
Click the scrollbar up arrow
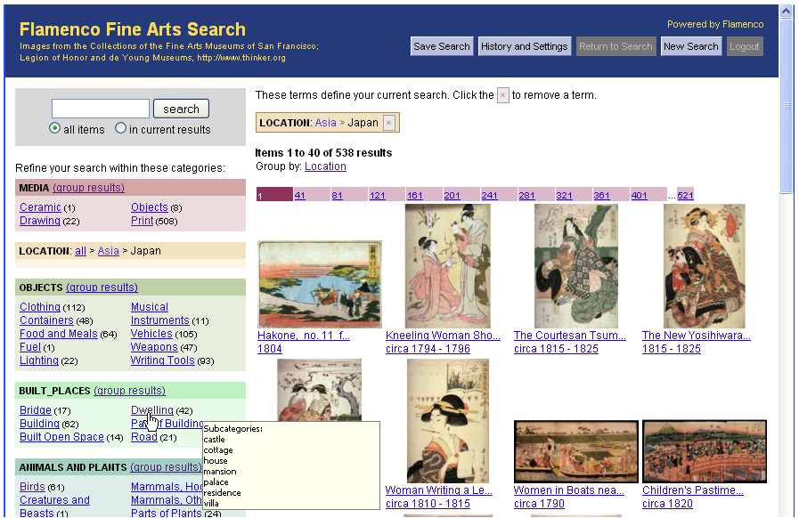pyautogui.click(x=787, y=11)
